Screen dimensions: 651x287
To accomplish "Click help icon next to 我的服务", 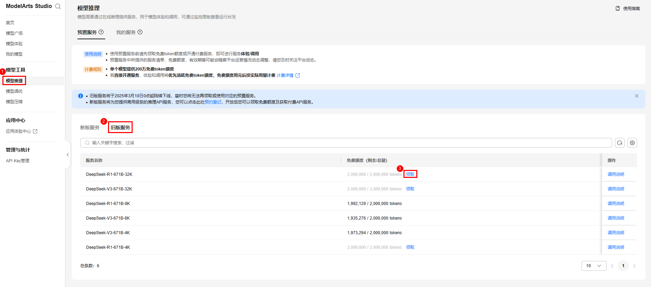I will click(x=140, y=32).
